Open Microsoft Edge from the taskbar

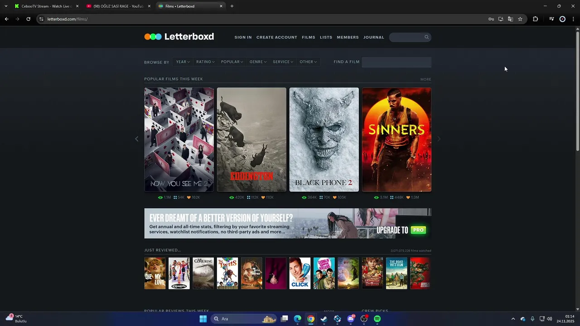pos(297,319)
